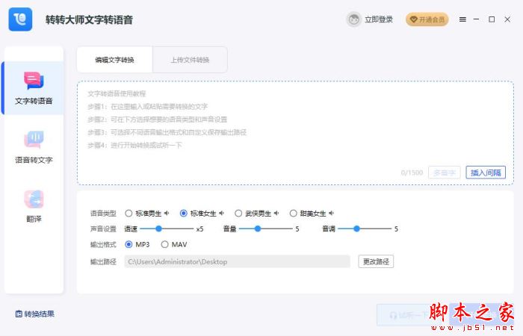523x336 pixels.
Task: Click the 0/1500 character counter
Action: [412, 172]
